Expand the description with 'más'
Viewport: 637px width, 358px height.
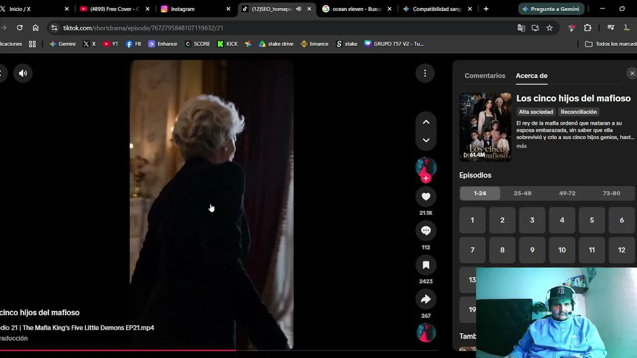tap(522, 146)
